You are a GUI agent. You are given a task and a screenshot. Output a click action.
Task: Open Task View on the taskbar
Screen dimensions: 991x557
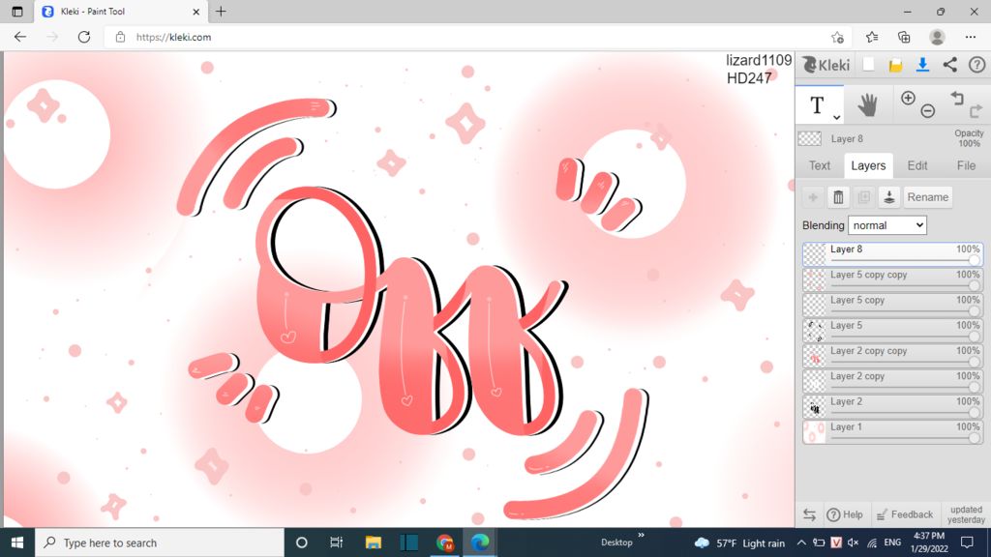click(336, 542)
